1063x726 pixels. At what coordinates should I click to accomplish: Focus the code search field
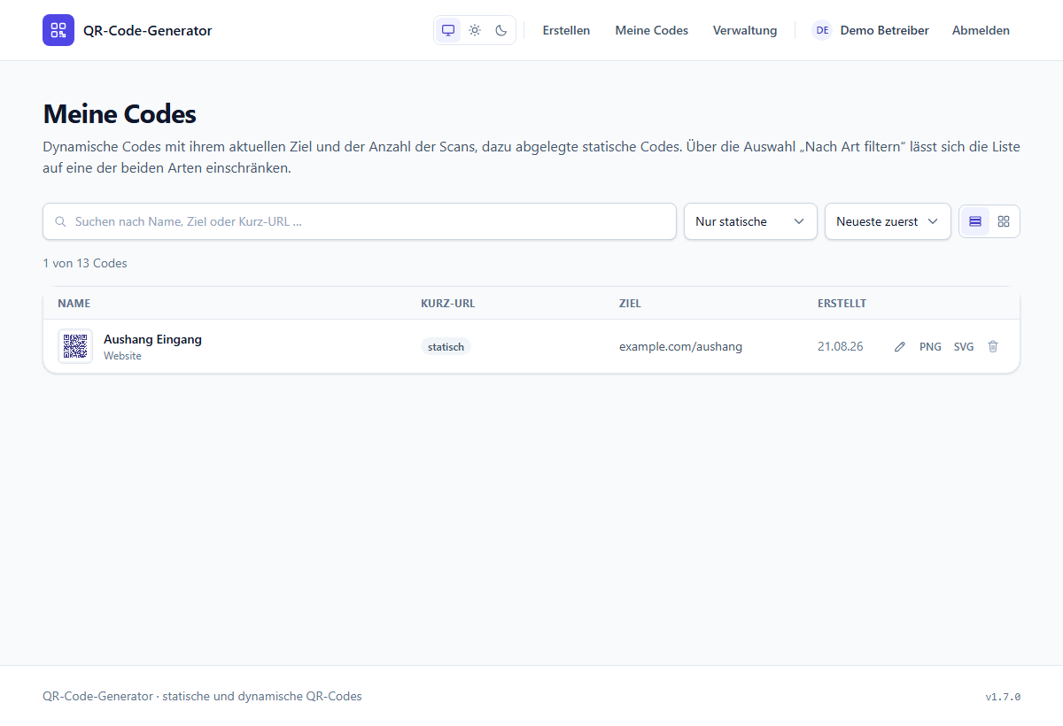[x=360, y=221]
